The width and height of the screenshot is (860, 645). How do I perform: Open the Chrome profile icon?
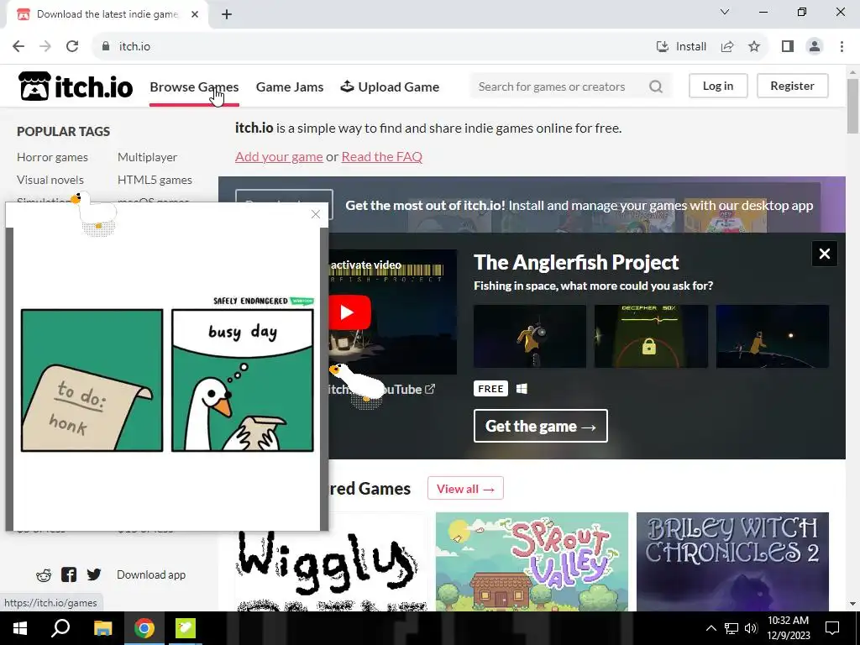coord(815,46)
